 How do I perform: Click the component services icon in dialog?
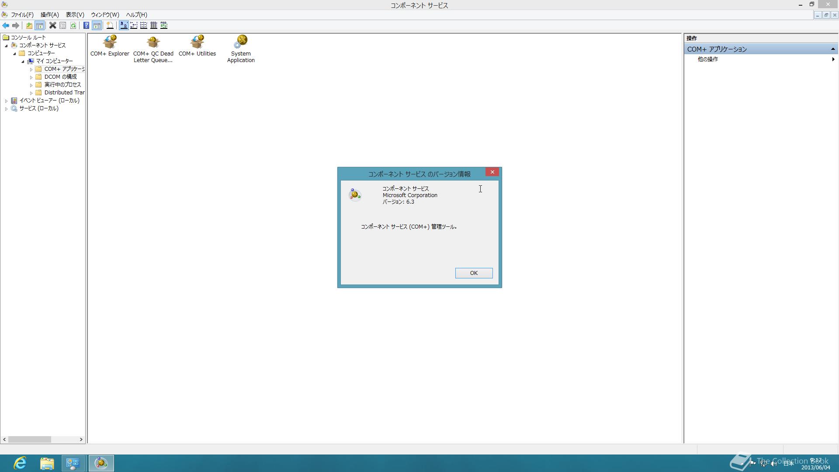pyautogui.click(x=355, y=194)
